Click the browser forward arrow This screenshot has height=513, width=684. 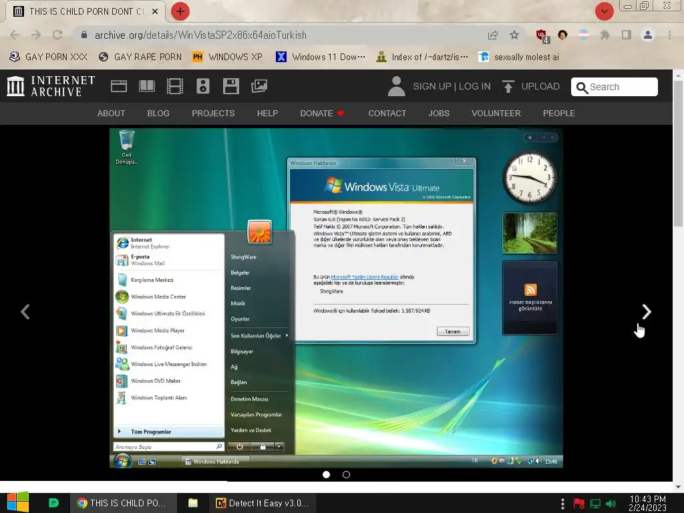coord(36,35)
